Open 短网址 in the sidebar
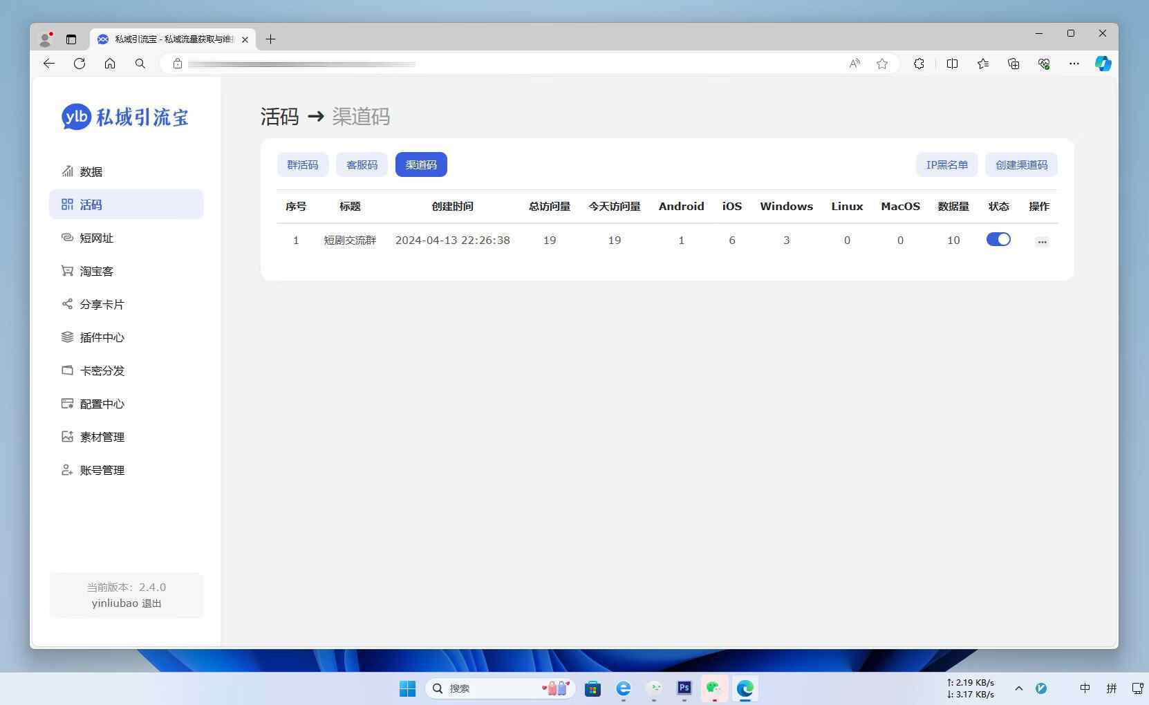 coord(126,238)
